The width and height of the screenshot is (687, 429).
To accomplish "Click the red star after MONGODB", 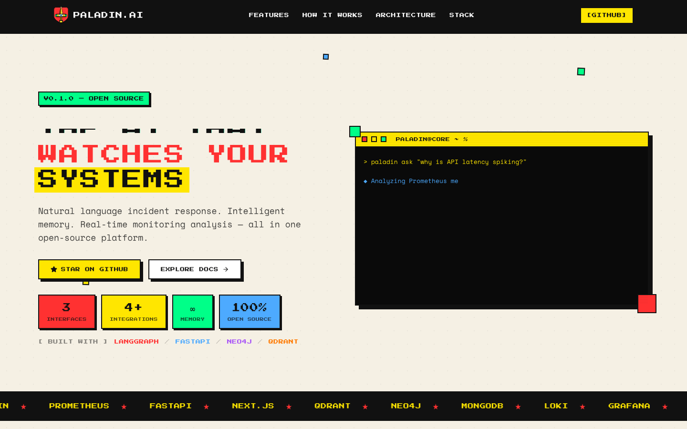I will pyautogui.click(x=519, y=407).
